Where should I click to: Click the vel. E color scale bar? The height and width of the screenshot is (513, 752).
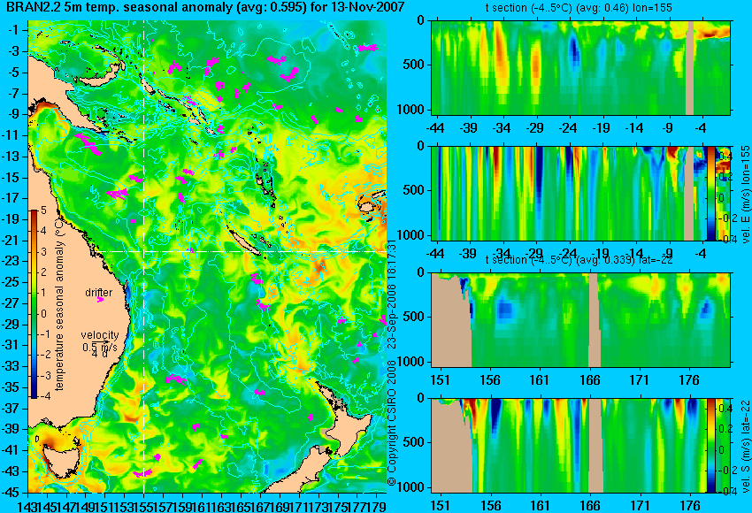711,193
